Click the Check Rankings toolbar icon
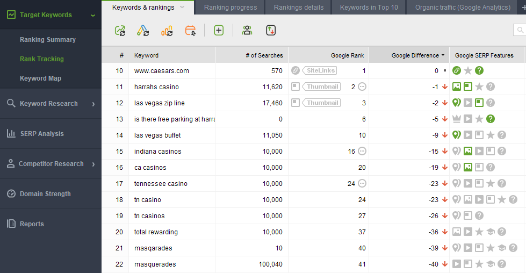 120,31
